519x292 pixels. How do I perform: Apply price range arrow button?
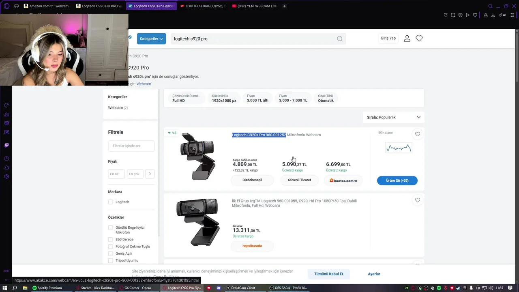tap(150, 174)
